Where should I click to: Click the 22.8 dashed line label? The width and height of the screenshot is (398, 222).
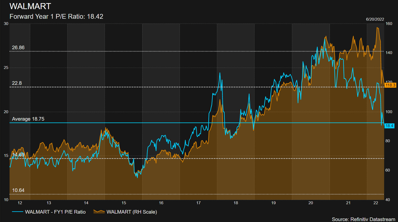pos(17,83)
